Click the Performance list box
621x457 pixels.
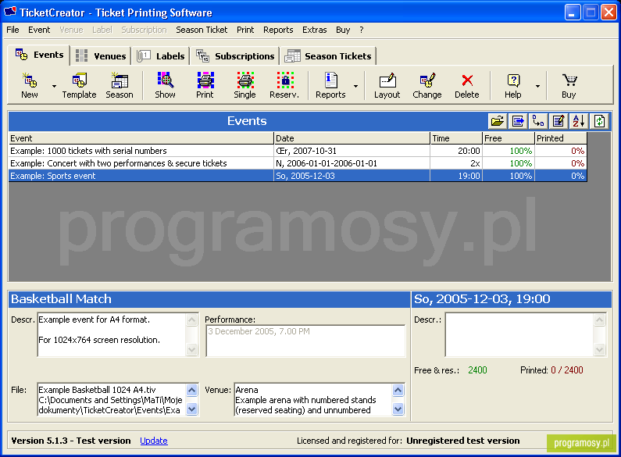[x=305, y=341]
